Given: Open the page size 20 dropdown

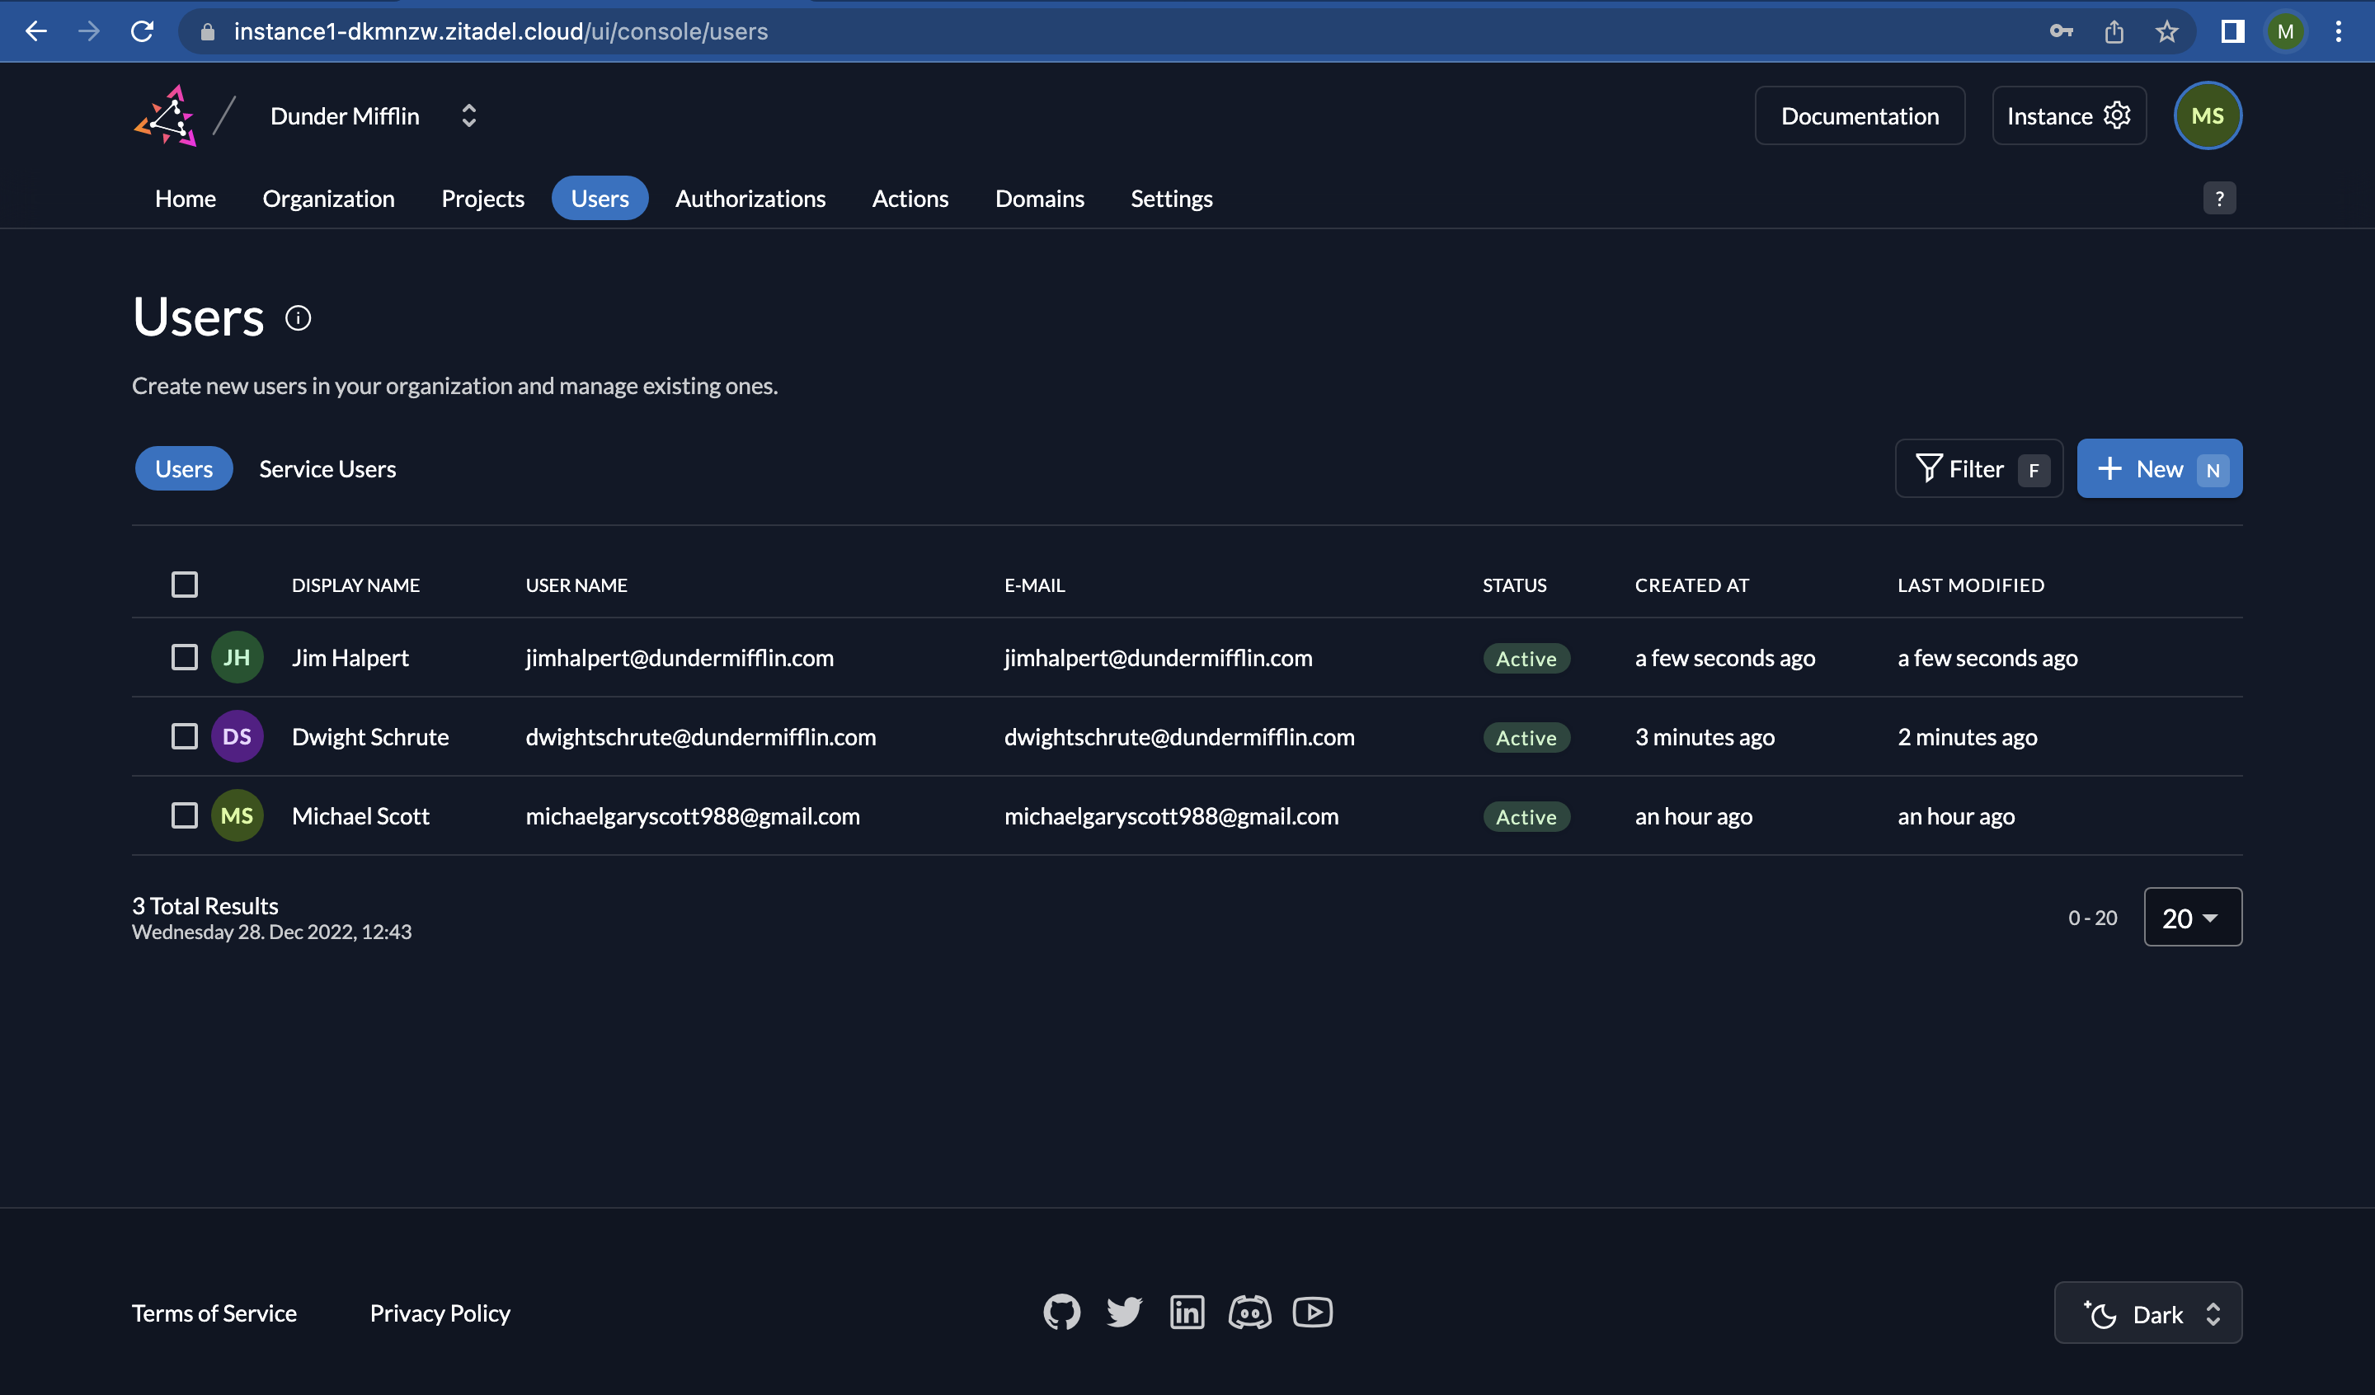Looking at the screenshot, I should 2192,917.
